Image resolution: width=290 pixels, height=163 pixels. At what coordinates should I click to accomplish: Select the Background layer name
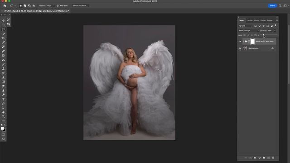coord(253,48)
